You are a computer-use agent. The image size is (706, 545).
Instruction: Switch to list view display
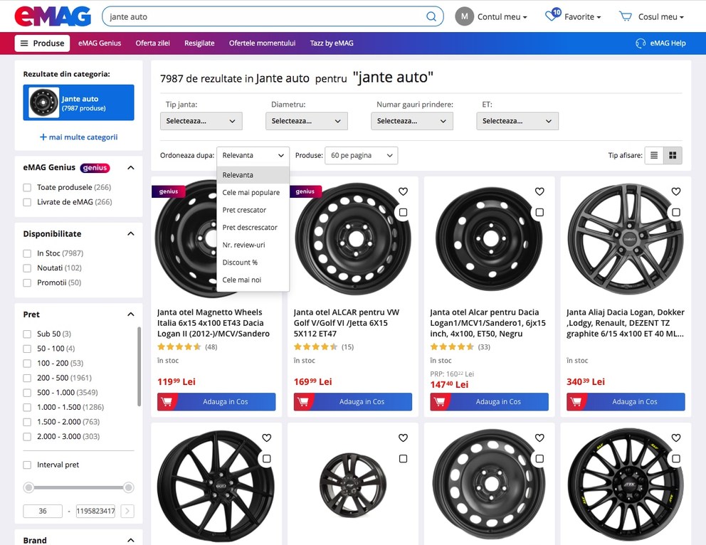pos(654,155)
